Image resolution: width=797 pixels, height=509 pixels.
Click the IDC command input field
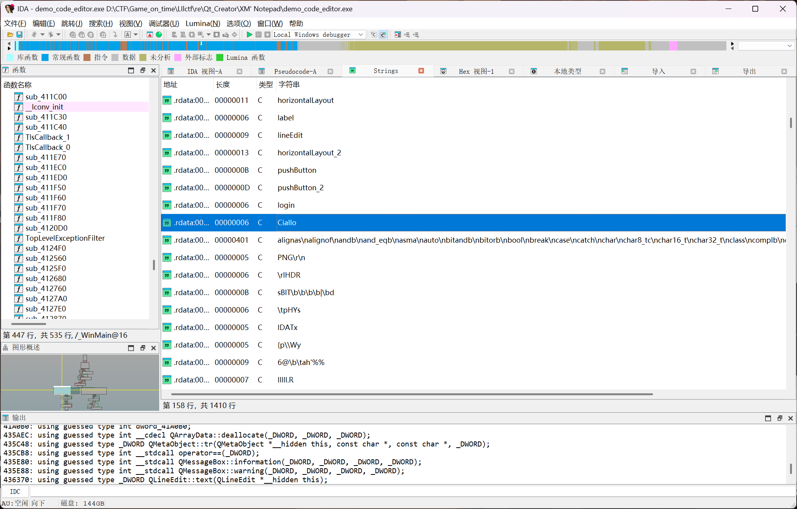click(x=388, y=492)
